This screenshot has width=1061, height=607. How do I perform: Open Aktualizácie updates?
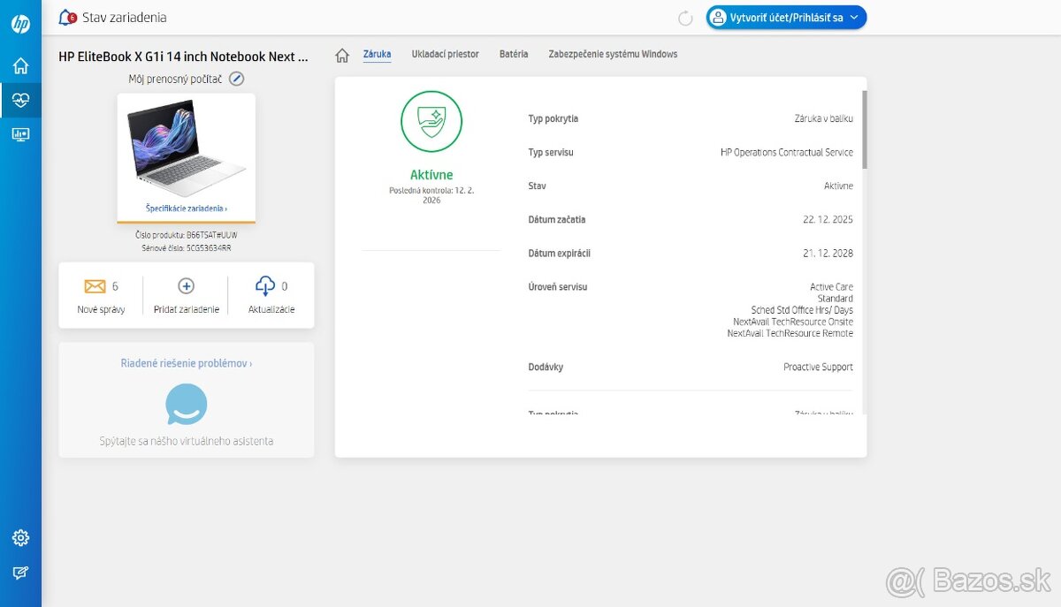(271, 295)
